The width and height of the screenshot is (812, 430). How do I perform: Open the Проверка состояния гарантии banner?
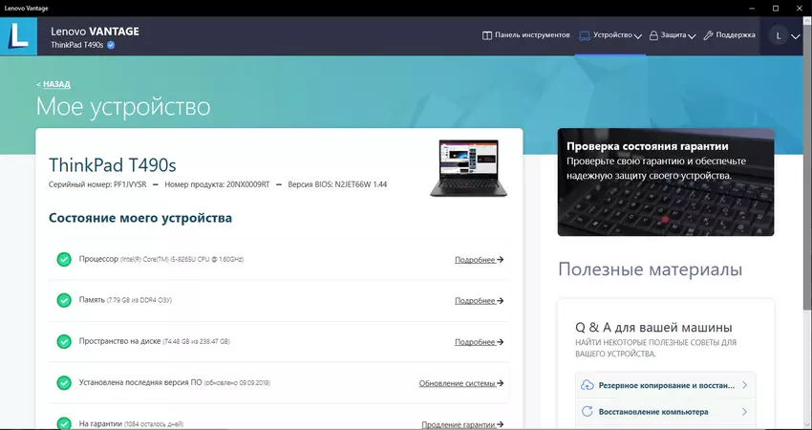click(x=665, y=182)
